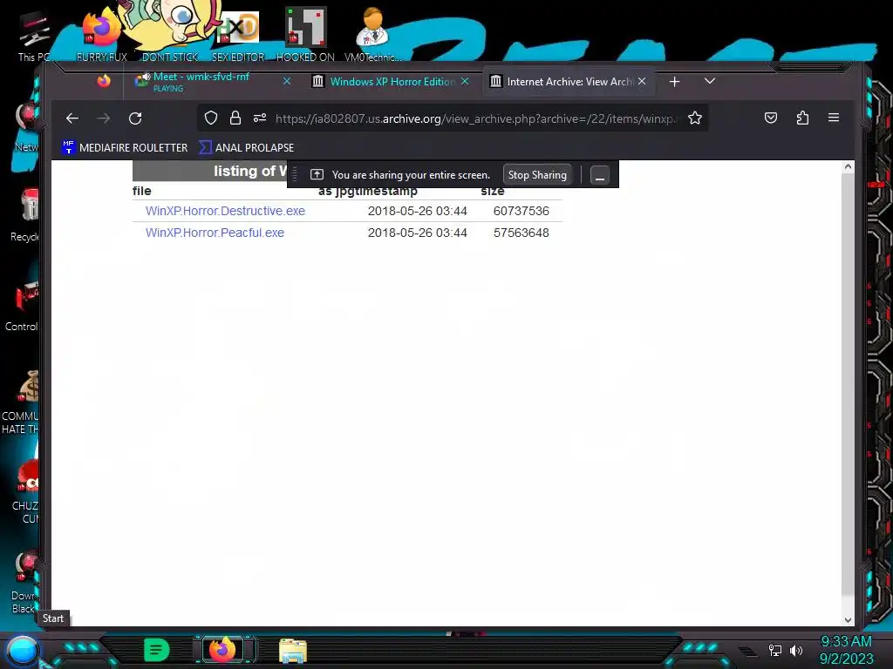Open the Windows Start orb
Viewport: 893px width, 669px height.
pyautogui.click(x=23, y=650)
